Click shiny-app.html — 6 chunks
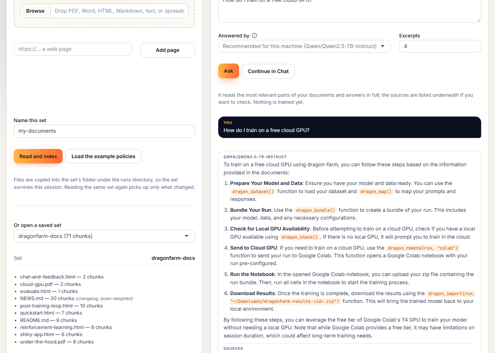 point(51,334)
